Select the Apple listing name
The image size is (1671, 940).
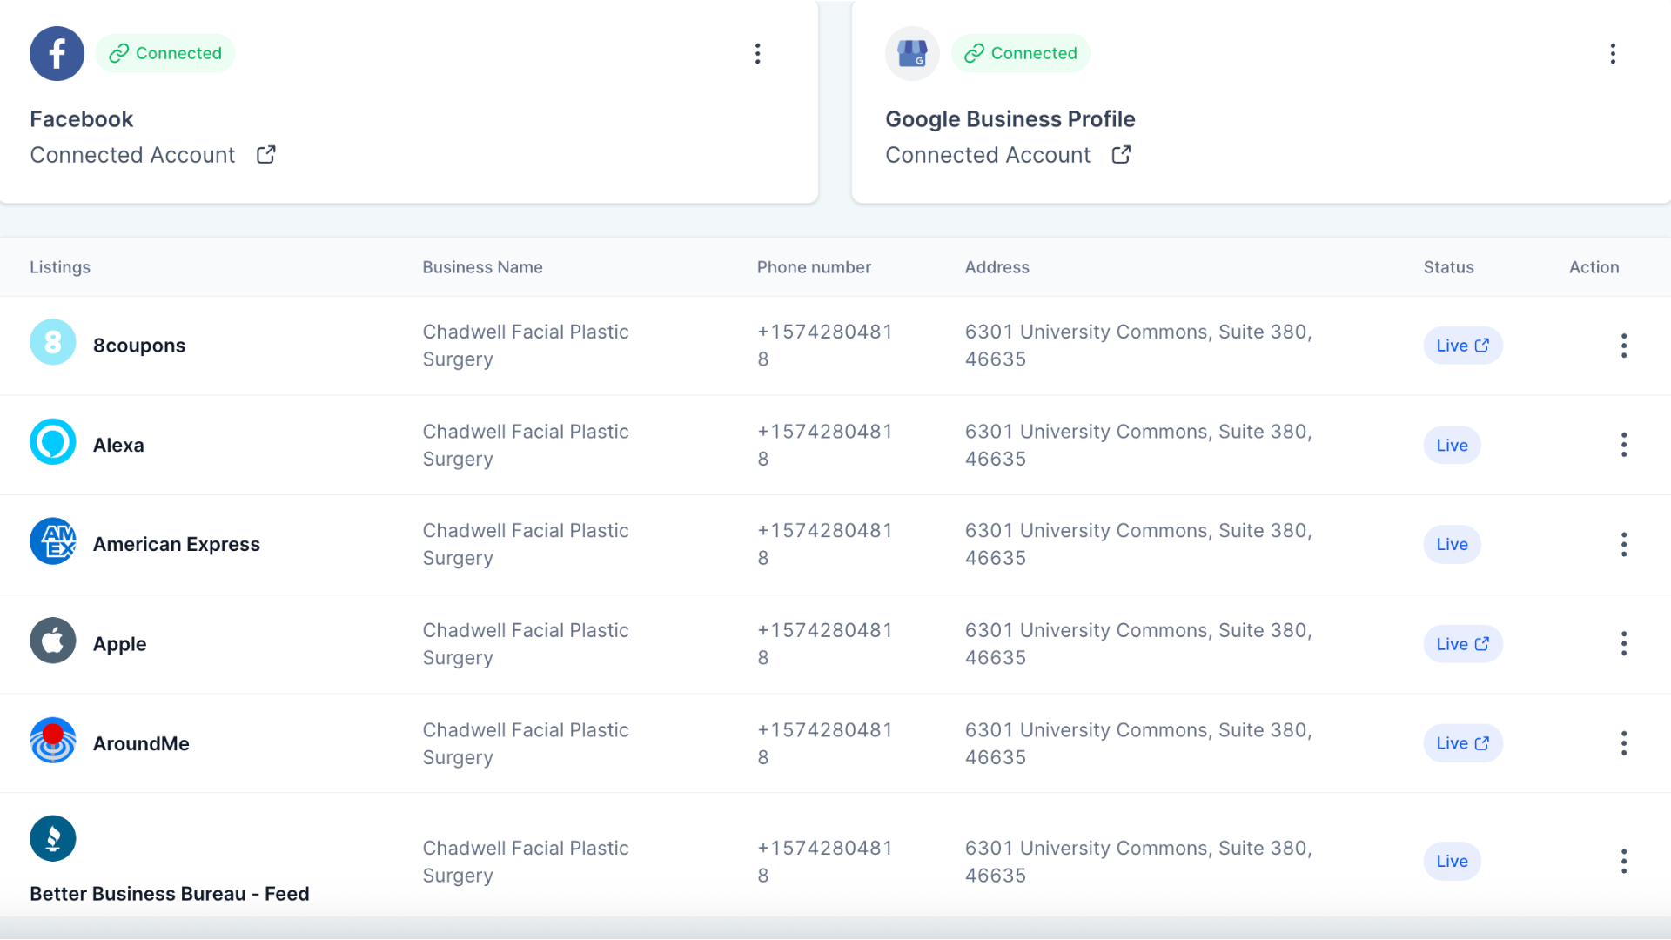click(x=120, y=644)
